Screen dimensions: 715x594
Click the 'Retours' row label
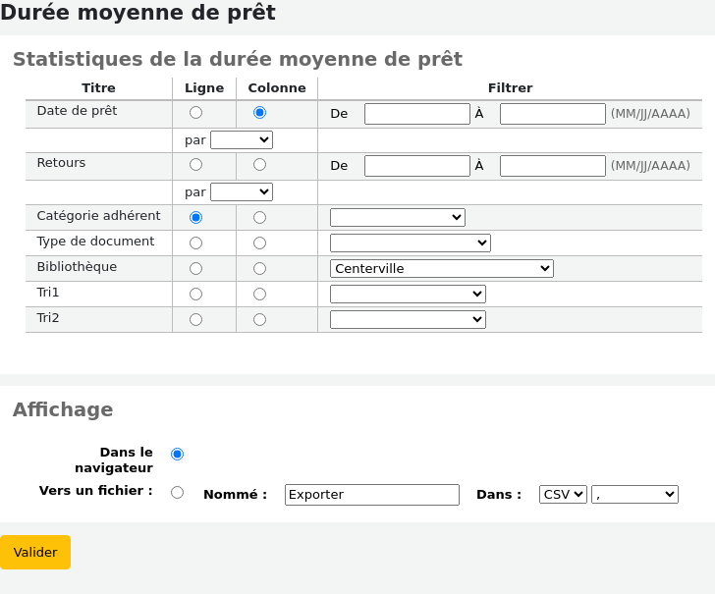click(61, 163)
